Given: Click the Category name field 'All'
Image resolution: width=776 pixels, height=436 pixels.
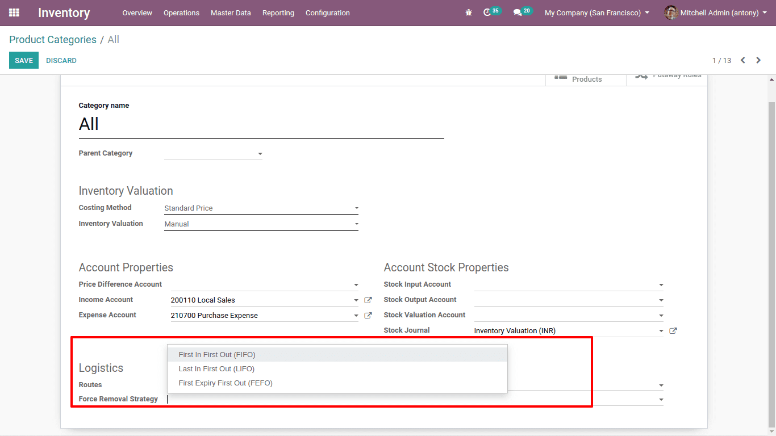Looking at the screenshot, I should tap(261, 124).
